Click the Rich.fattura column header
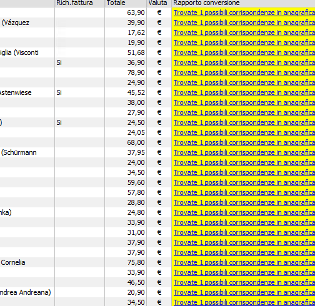The image size is (315, 306). (x=80, y=3)
